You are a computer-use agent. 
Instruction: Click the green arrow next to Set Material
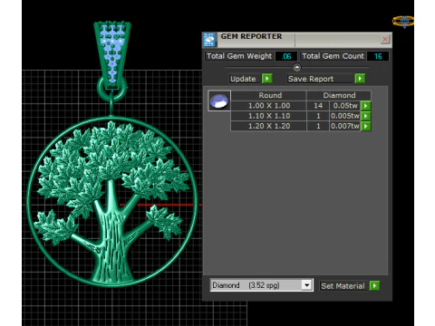pyautogui.click(x=374, y=285)
